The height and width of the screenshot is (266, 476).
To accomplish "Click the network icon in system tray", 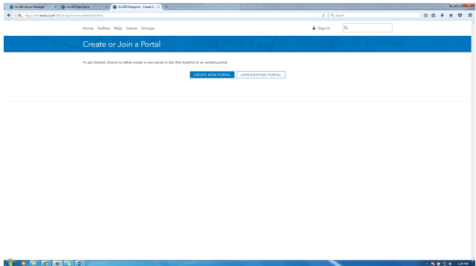I will point(444,264).
